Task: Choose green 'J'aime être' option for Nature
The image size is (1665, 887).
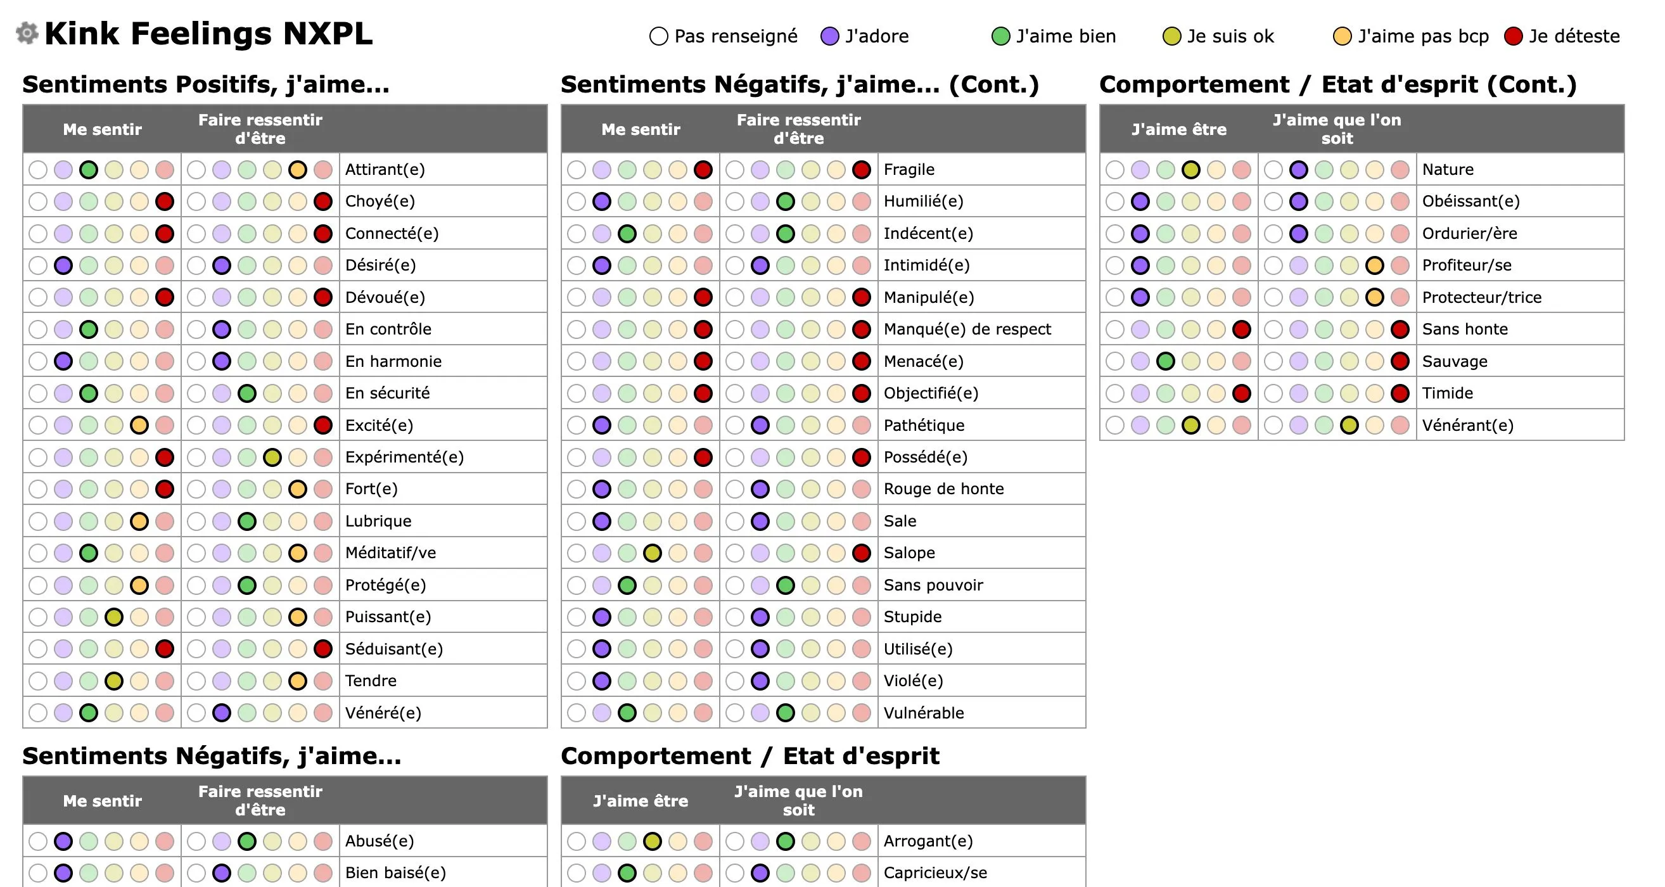Action: coord(1165,170)
